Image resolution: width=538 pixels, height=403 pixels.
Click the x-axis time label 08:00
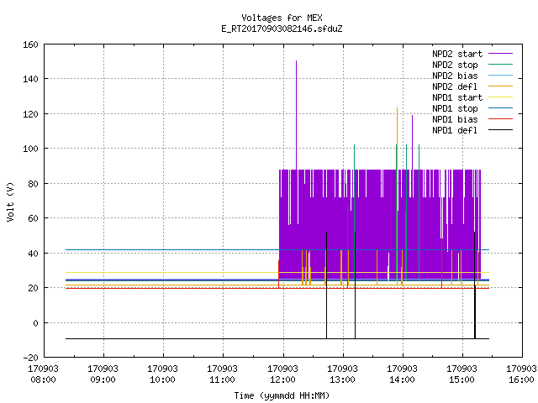coord(43,379)
